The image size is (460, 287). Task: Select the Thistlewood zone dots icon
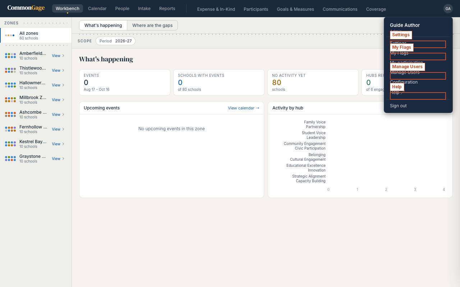click(x=10, y=70)
